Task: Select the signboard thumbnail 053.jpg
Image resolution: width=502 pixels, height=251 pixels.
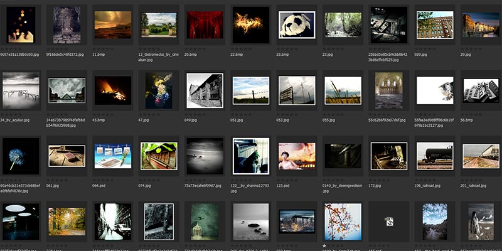Action: [297, 90]
